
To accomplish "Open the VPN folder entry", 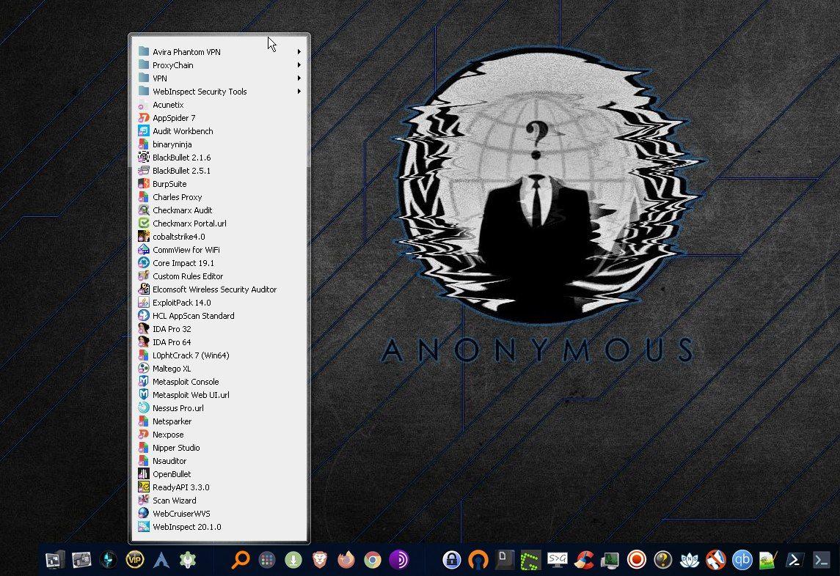I will (219, 78).
